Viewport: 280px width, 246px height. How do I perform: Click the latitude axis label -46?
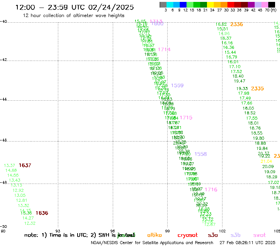[x=3, y=140]
